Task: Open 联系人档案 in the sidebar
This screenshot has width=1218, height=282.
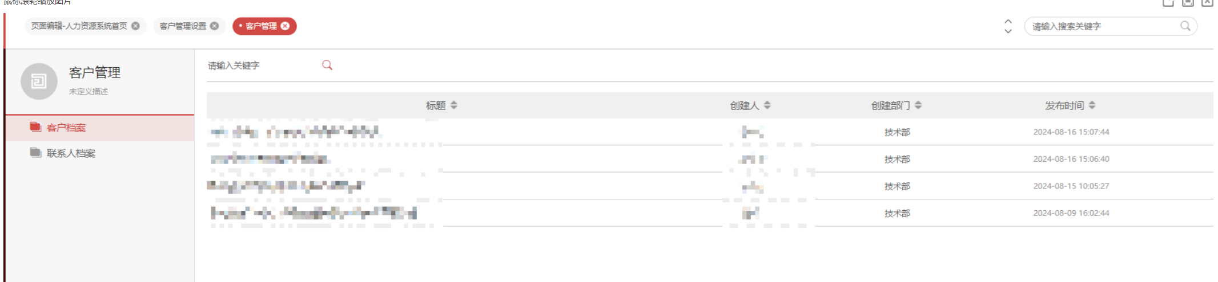Action: 71,153
